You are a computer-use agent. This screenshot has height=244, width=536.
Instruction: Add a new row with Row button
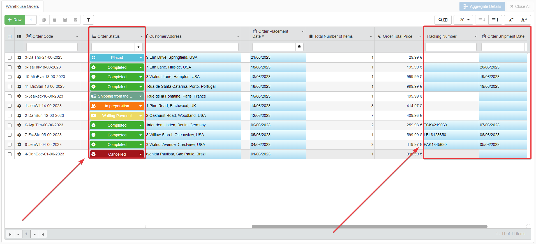click(15, 20)
